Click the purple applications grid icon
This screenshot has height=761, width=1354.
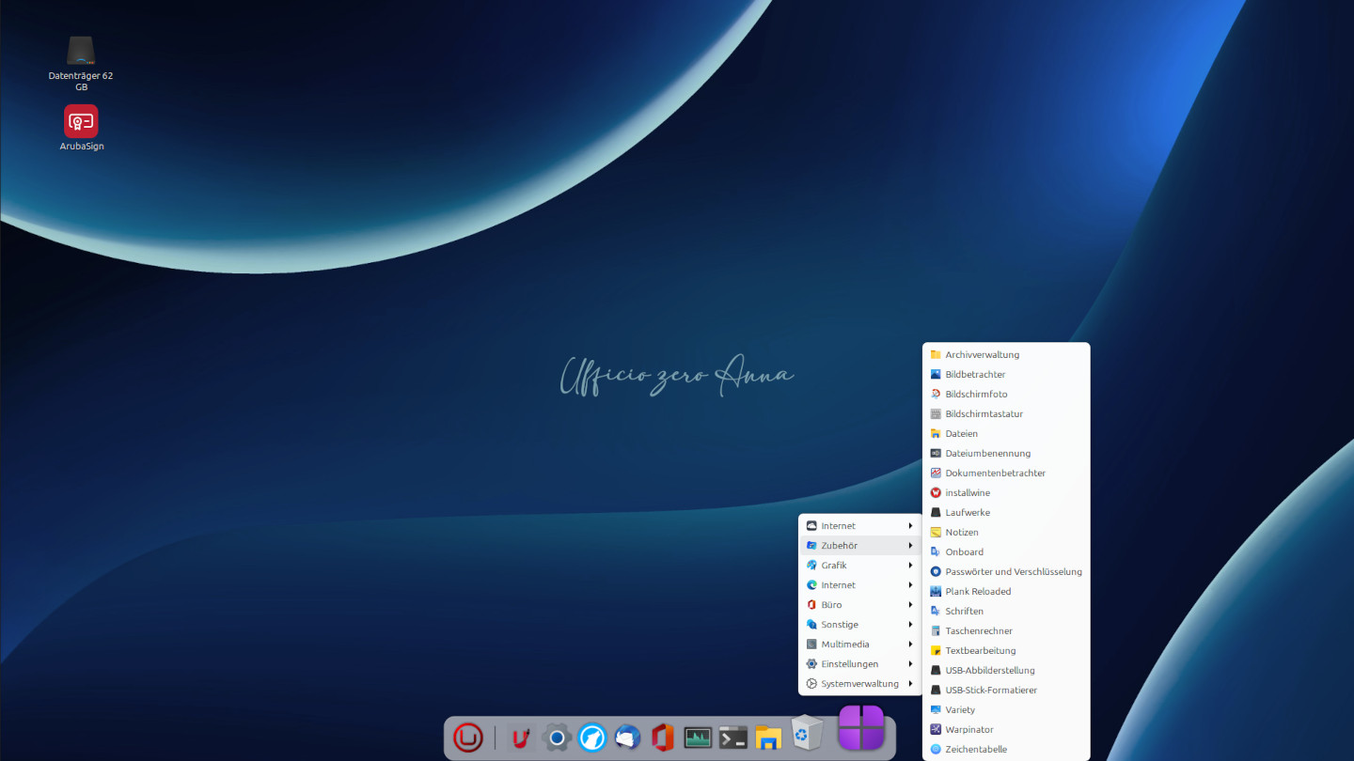861,728
